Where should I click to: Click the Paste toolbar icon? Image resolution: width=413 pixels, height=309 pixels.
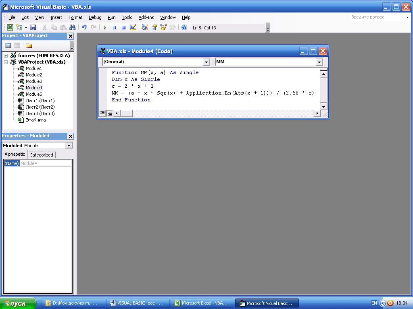click(63, 27)
